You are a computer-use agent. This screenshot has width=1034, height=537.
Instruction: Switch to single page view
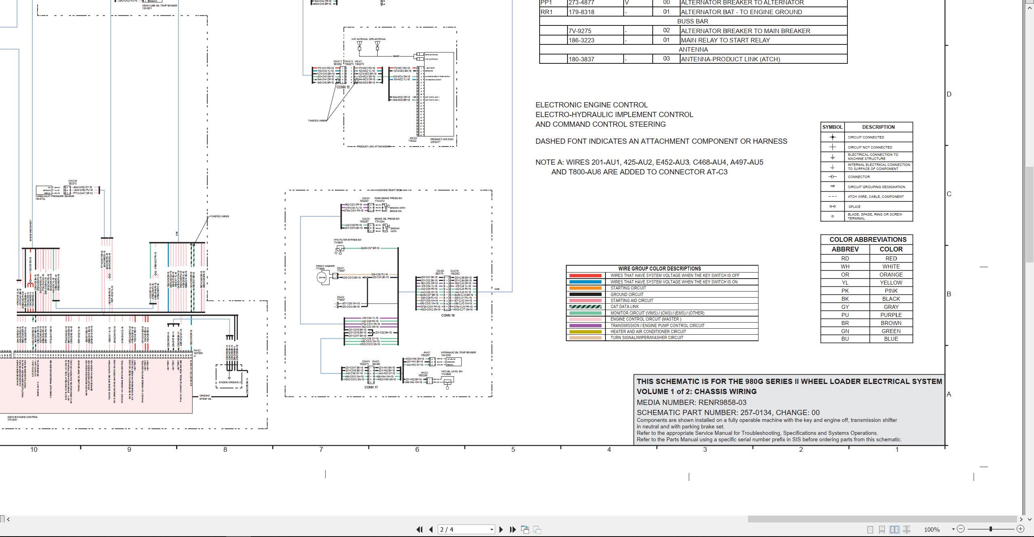[x=870, y=529]
